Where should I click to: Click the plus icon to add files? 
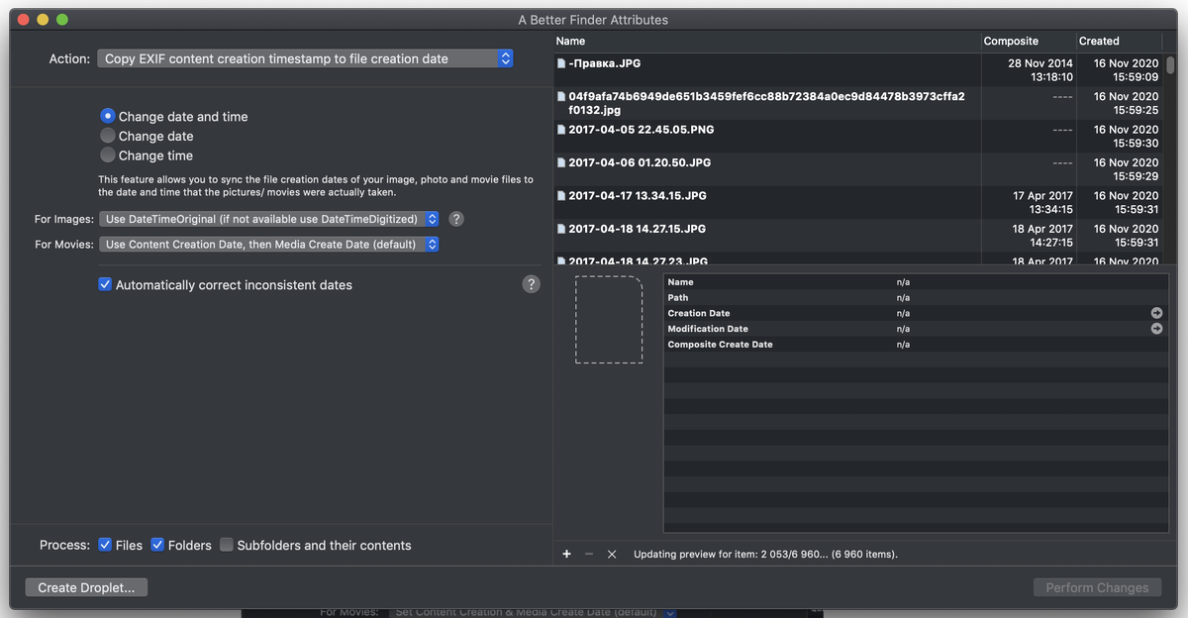(x=566, y=555)
